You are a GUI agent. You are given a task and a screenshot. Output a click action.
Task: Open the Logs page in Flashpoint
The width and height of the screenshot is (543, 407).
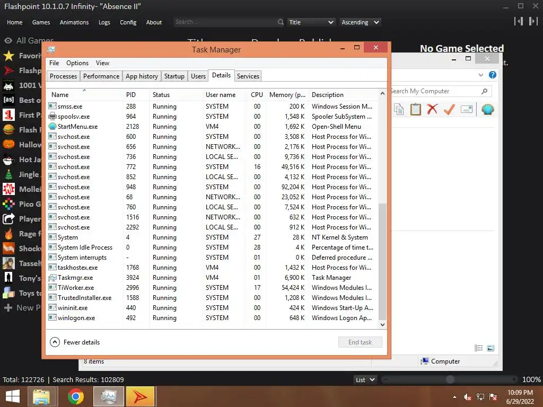coord(104,22)
